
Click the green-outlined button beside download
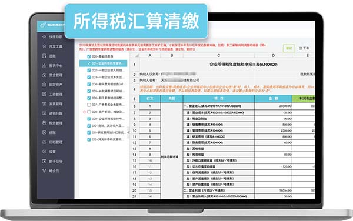coord(289,48)
